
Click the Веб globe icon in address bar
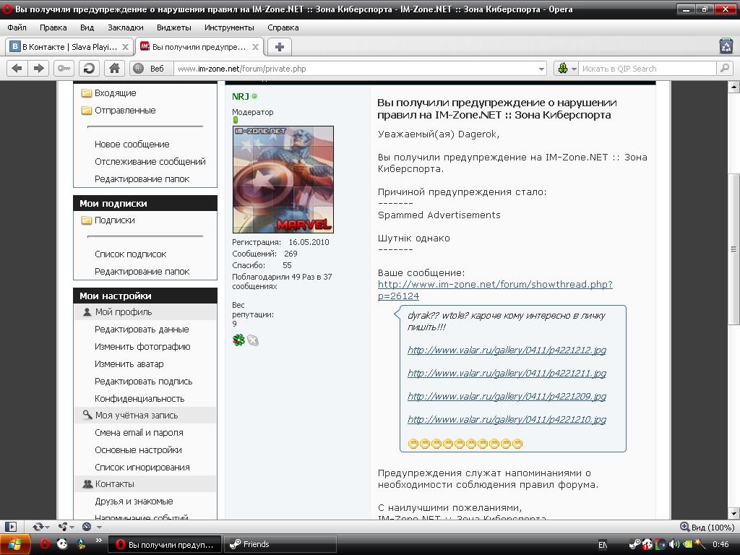click(x=138, y=69)
